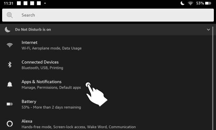Click the Alexa ring icon
This screenshot has width=216, height=130.
10,124
